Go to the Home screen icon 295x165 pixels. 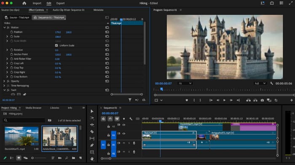24,3
